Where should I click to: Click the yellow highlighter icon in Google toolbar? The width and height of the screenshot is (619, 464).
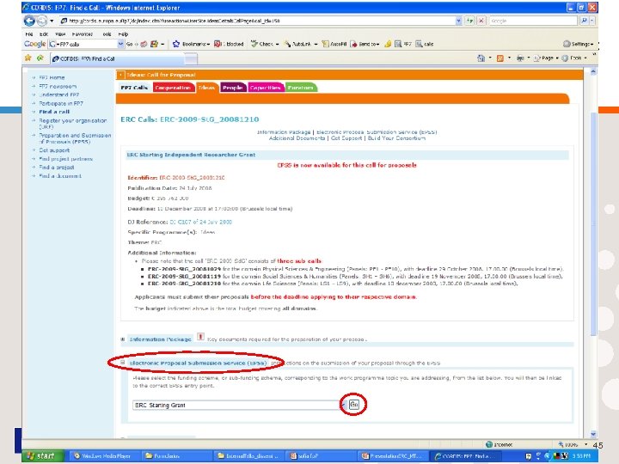tap(388, 44)
